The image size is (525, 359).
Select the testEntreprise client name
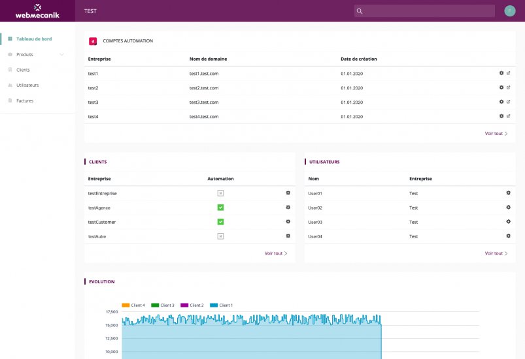(x=103, y=194)
